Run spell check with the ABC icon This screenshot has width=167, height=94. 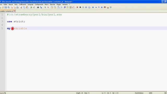[x=105, y=7]
